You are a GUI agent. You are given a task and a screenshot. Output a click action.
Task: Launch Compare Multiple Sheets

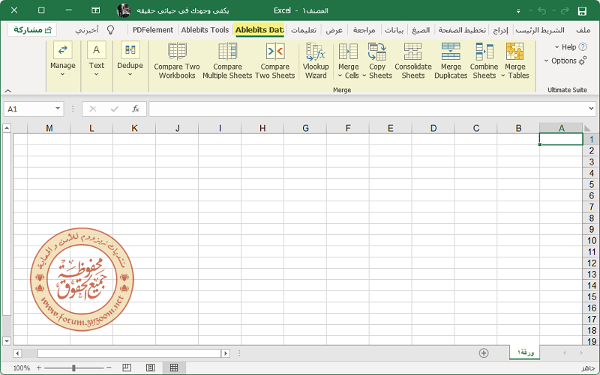(227, 61)
